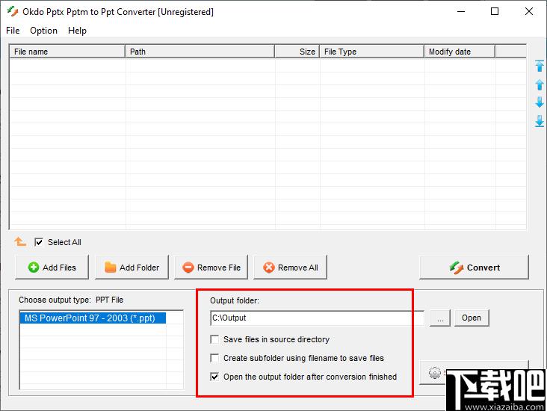
Task: Select MS PowerPoint 97 - 2003 (*.ppt) type
Action: point(93,318)
